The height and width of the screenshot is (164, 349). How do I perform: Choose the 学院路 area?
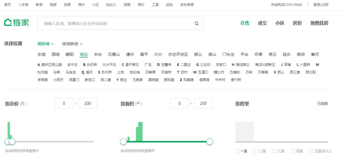coord(43,80)
